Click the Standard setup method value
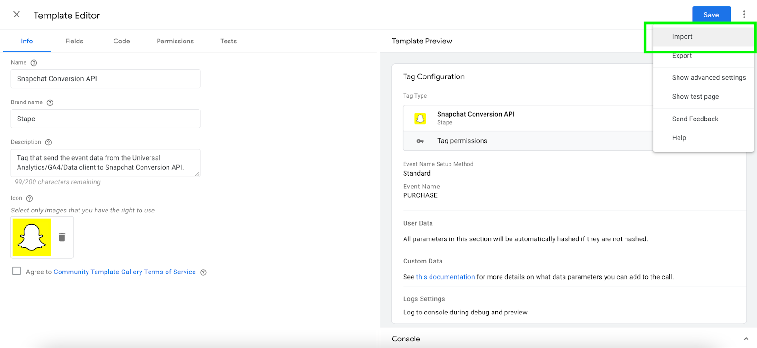 point(417,174)
